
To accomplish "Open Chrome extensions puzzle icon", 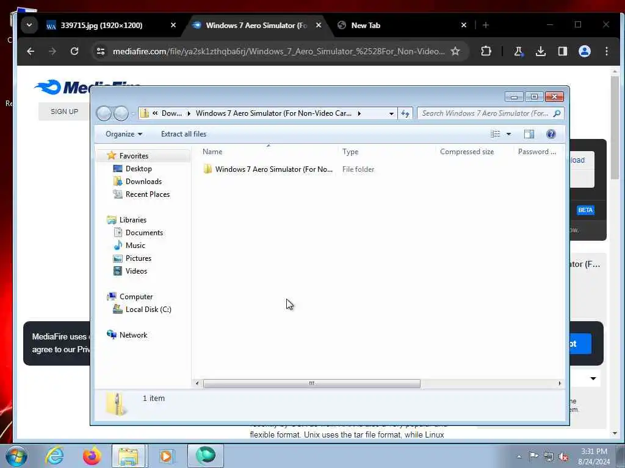I will click(486, 51).
